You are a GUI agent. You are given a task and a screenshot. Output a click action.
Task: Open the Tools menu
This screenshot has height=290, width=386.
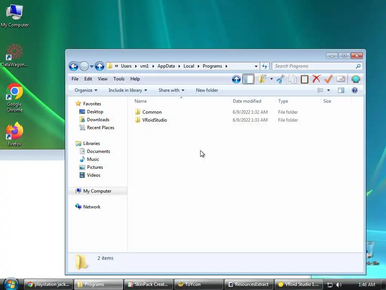point(119,79)
